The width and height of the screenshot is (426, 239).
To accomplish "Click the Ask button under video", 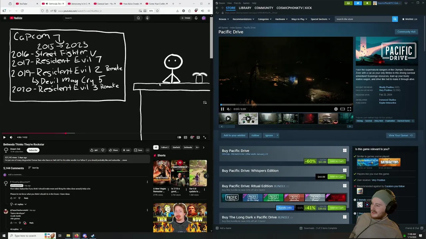I will (x=126, y=150).
